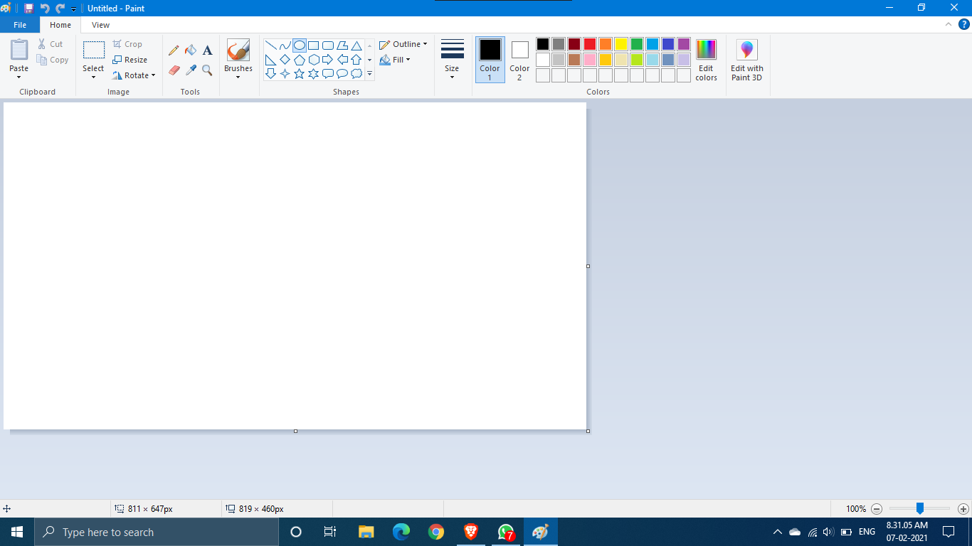This screenshot has width=972, height=546.
Task: Click Edit with Paint 3D
Action: [x=747, y=60]
